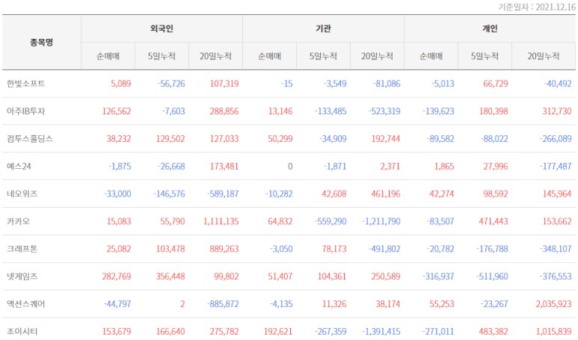Click the 예스24 stock name
578x340 pixels.
tap(19, 167)
